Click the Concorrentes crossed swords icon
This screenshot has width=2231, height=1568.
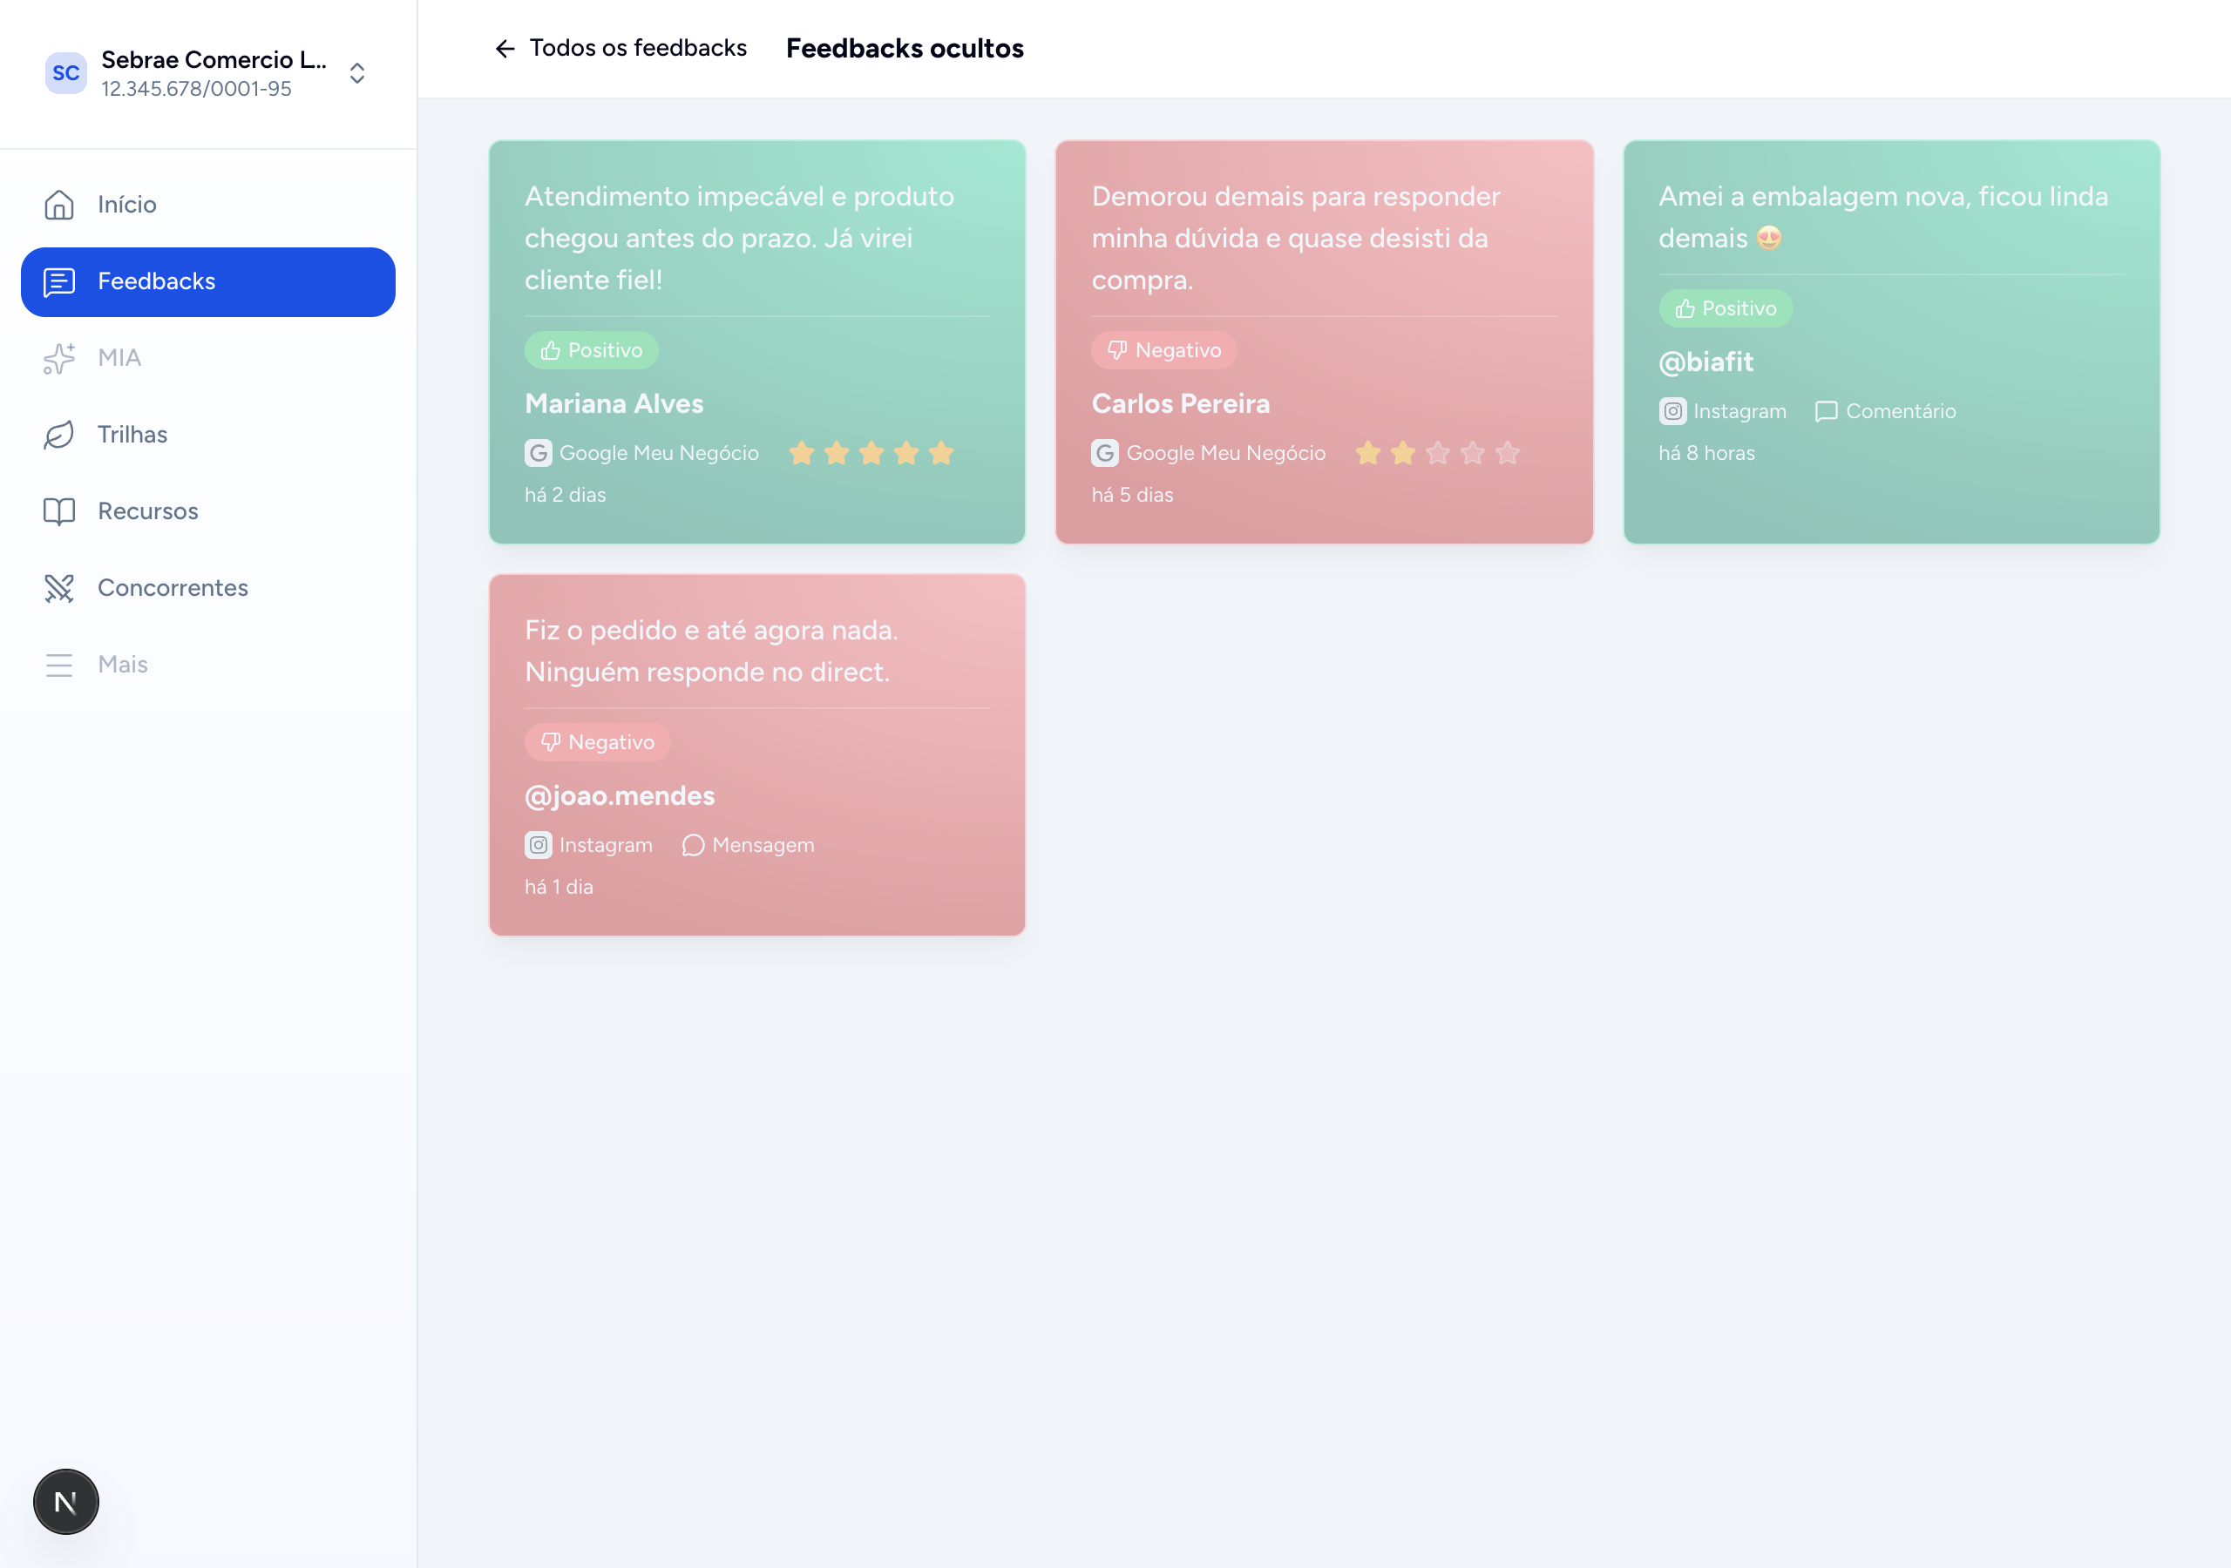pyautogui.click(x=59, y=588)
